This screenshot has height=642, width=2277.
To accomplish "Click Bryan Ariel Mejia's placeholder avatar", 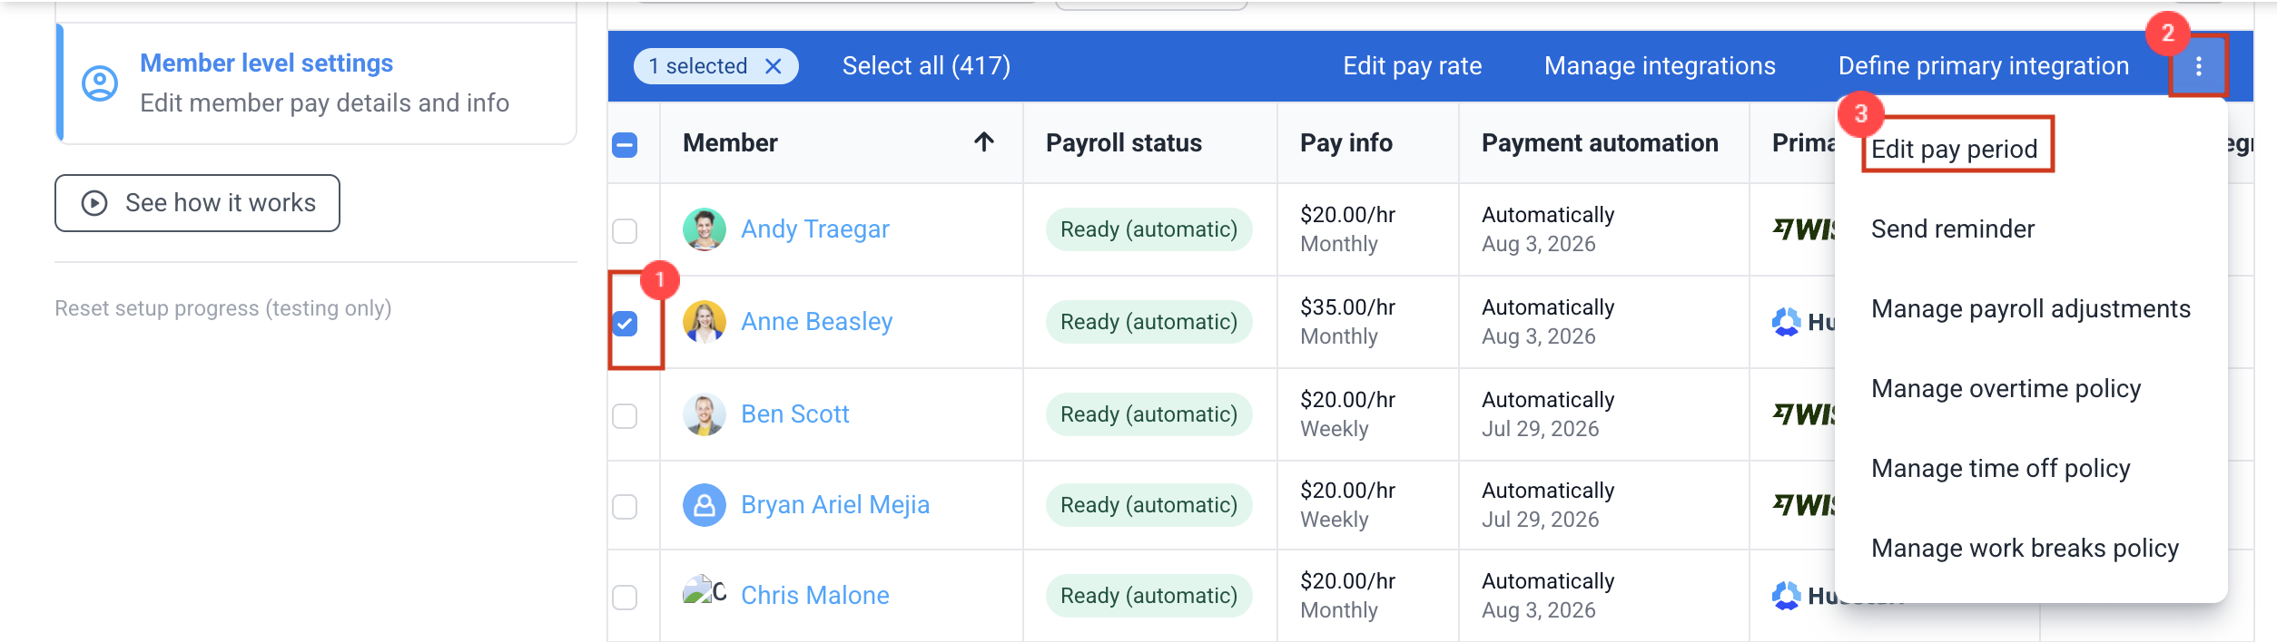I will tap(704, 505).
